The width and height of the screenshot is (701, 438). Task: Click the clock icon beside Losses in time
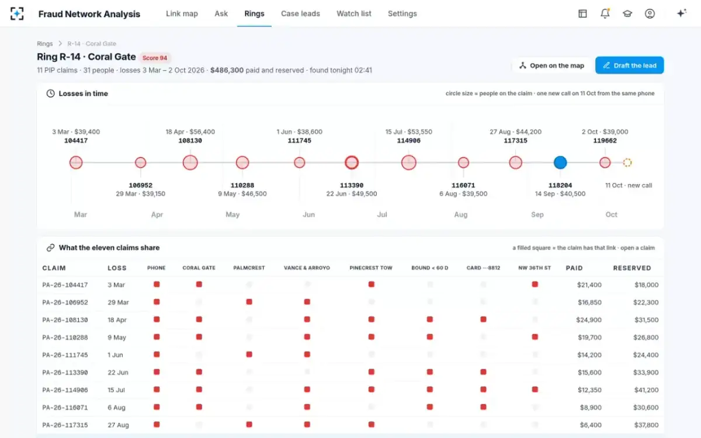click(x=51, y=93)
